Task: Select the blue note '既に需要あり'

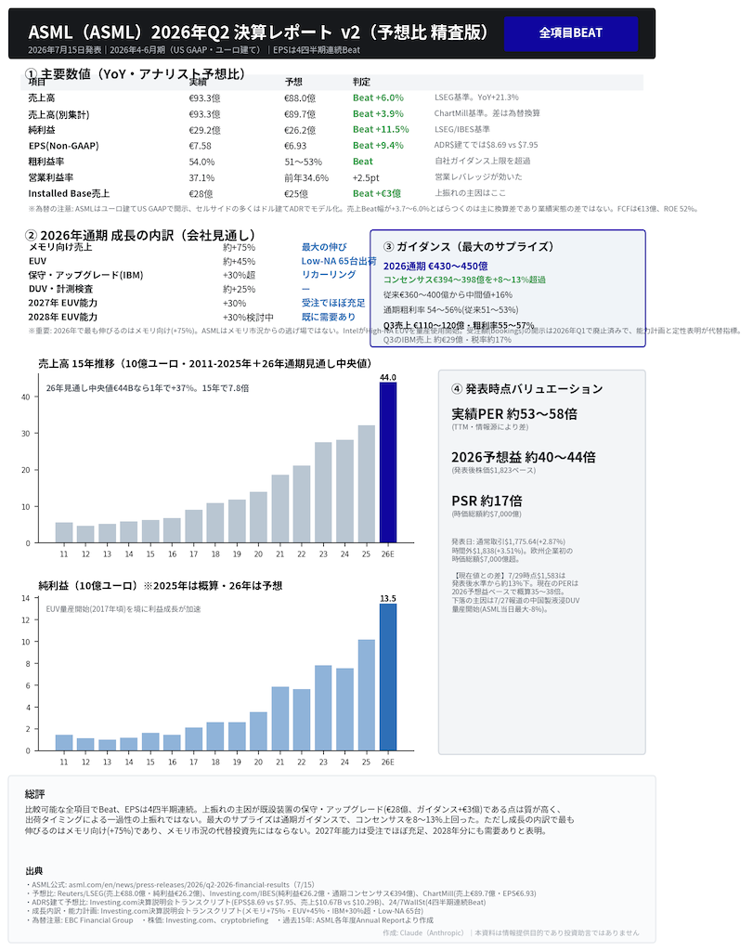Action: click(x=329, y=317)
